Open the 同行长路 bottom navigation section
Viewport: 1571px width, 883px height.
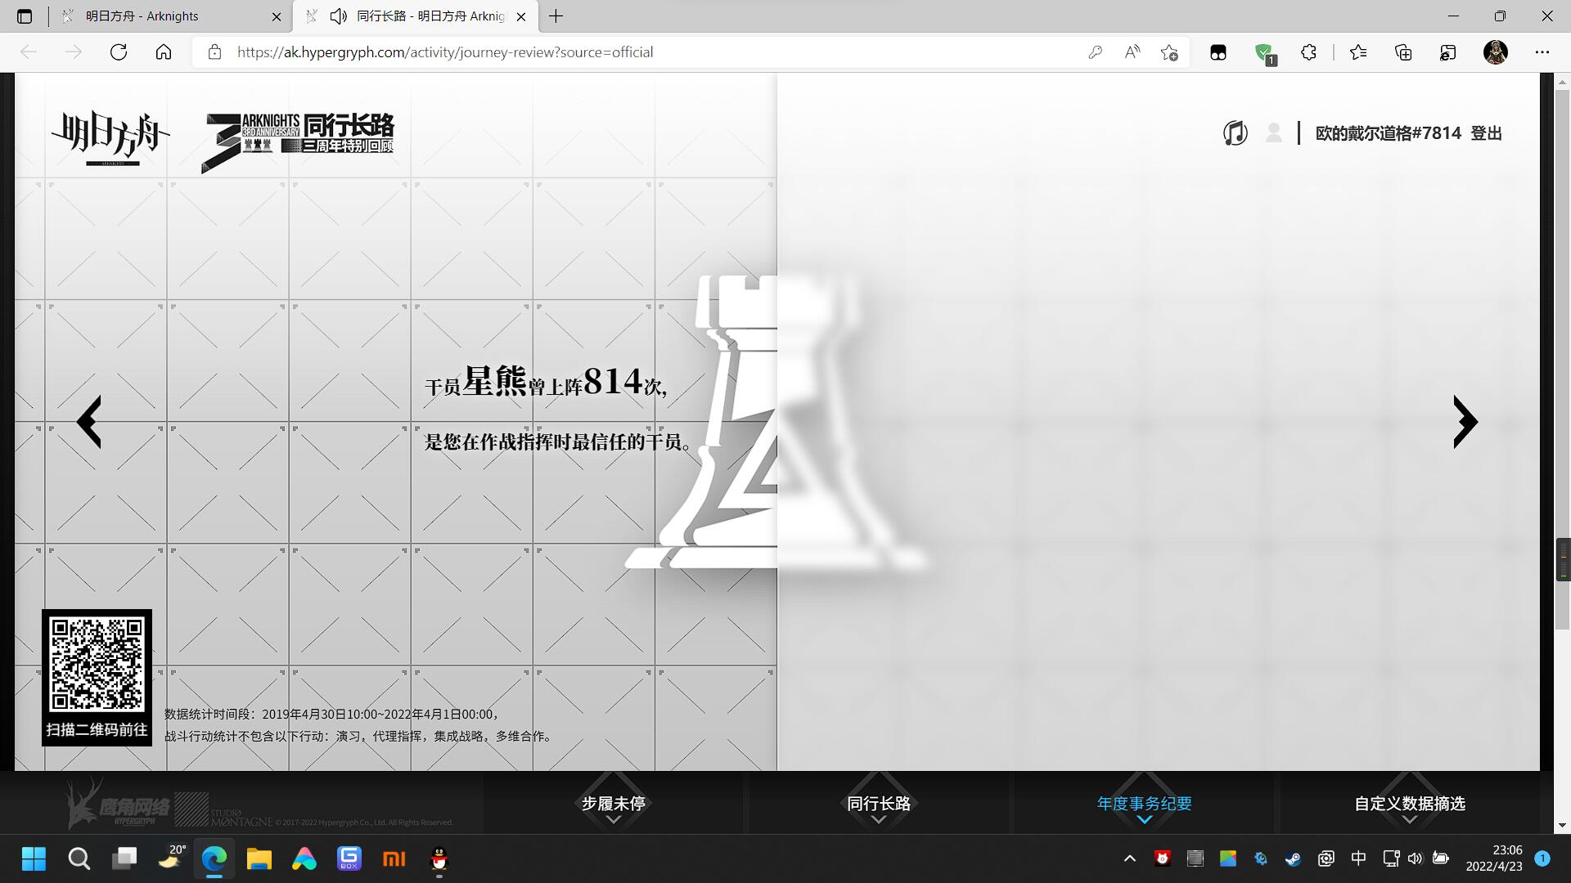[x=879, y=804]
